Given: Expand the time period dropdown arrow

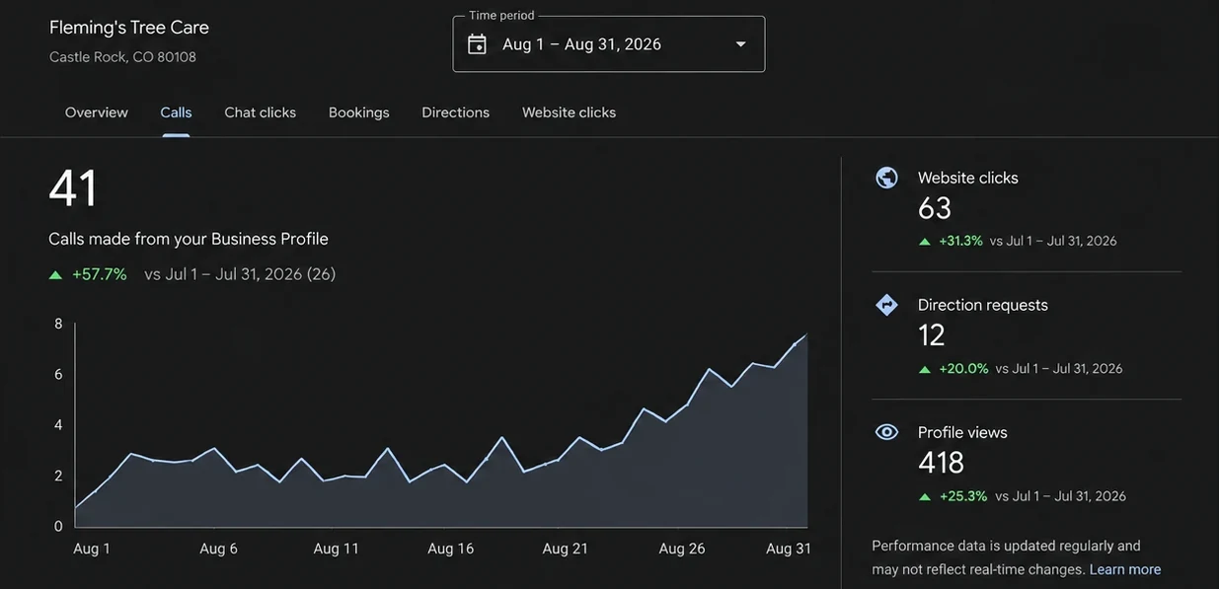Looking at the screenshot, I should pyautogui.click(x=741, y=44).
